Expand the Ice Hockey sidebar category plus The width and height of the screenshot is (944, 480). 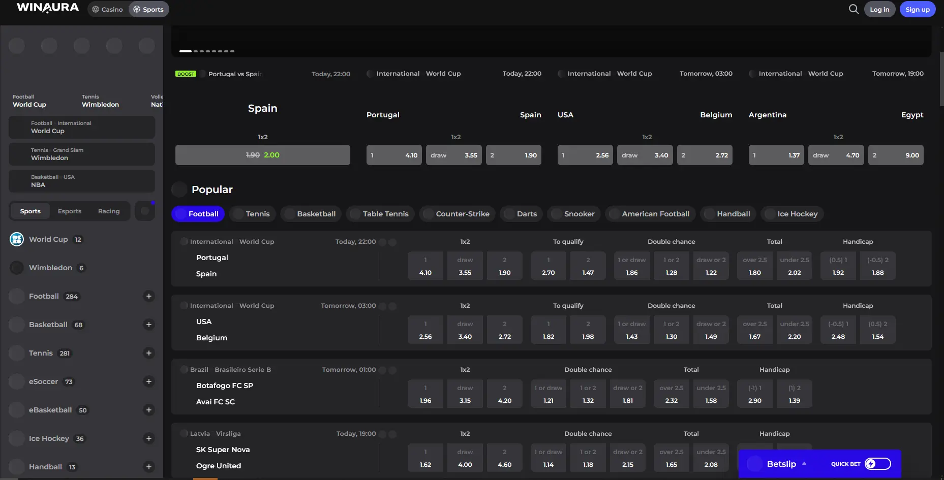(149, 438)
